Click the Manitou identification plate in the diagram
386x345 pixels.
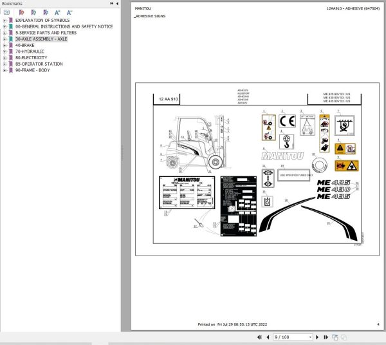pyautogui.click(x=187, y=192)
